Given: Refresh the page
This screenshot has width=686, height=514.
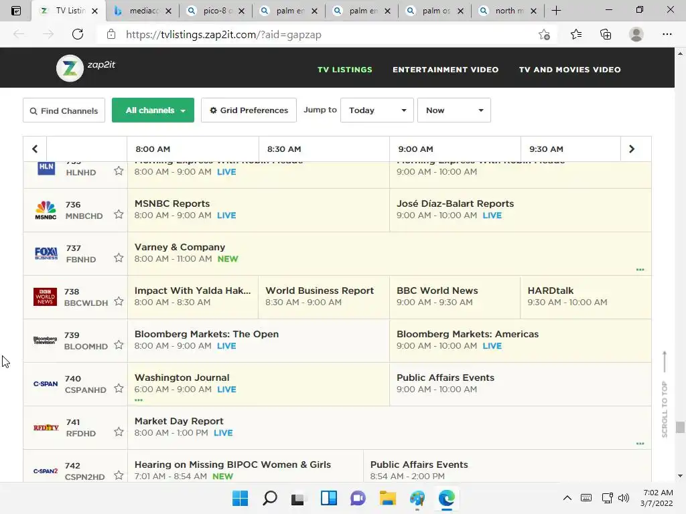Looking at the screenshot, I should [78, 34].
